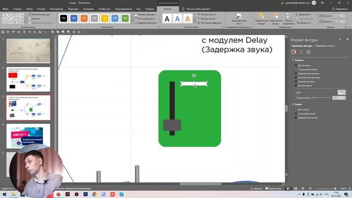
Task: Open the Файл (File) ribbon tab
Action: (x=5, y=9)
